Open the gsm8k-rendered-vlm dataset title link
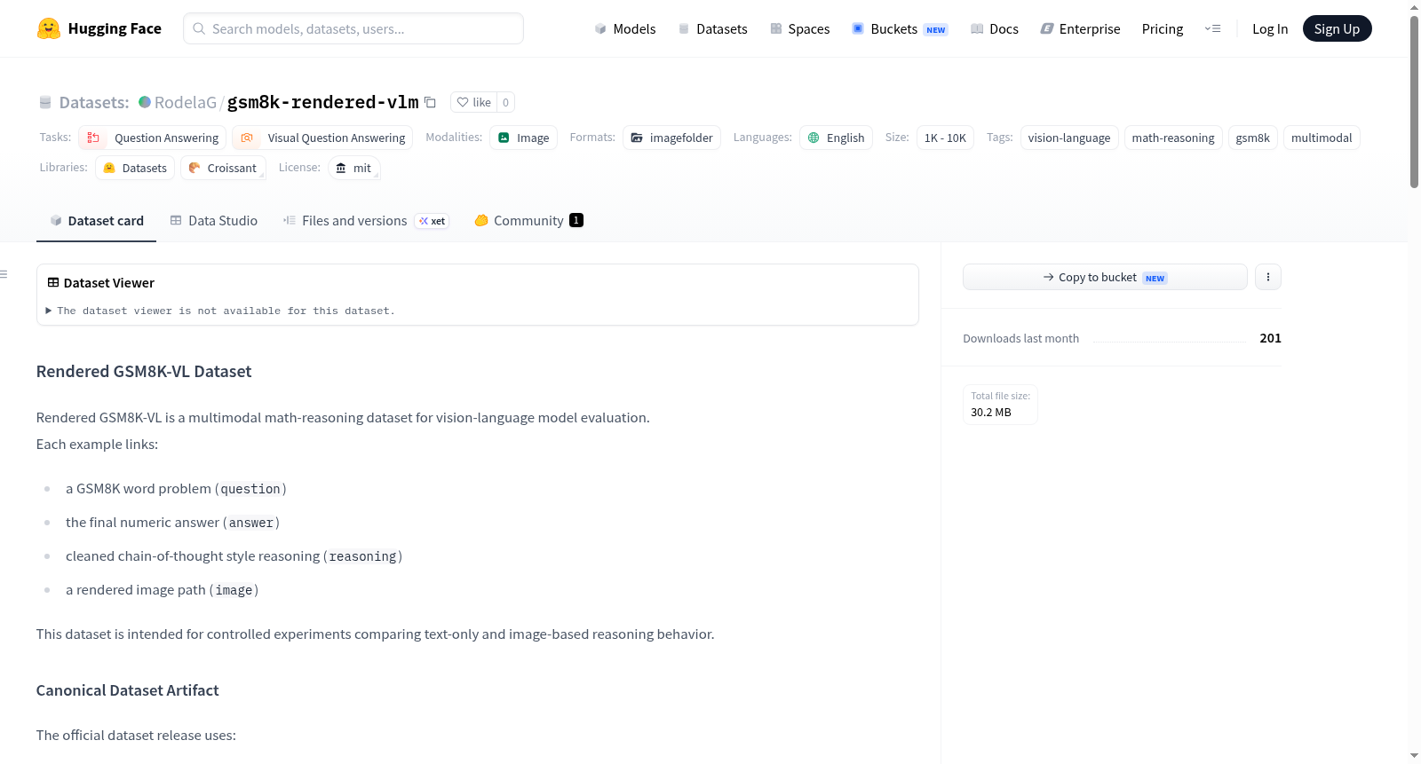The width and height of the screenshot is (1421, 764). click(323, 102)
